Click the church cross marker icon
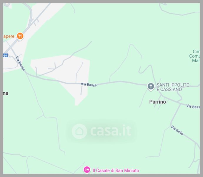 (151, 86)
